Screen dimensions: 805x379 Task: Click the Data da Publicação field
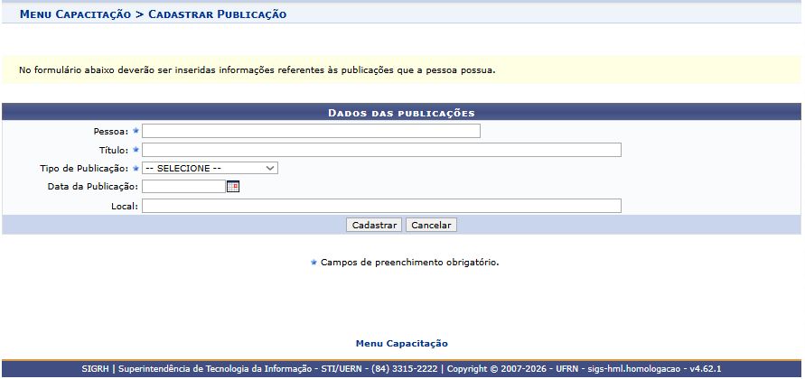point(183,187)
